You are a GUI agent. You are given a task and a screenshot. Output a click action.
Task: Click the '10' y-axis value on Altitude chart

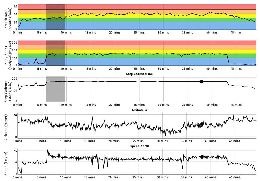[15, 115]
